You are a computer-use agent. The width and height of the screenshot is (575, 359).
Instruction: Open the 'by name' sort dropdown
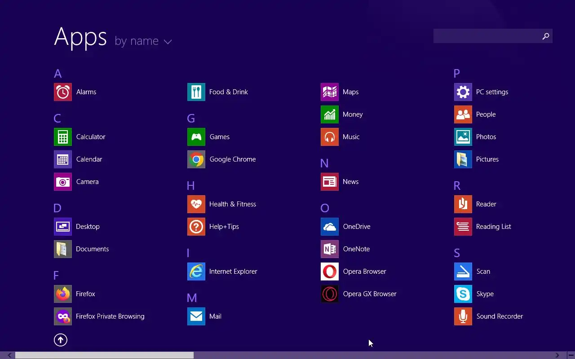click(143, 41)
